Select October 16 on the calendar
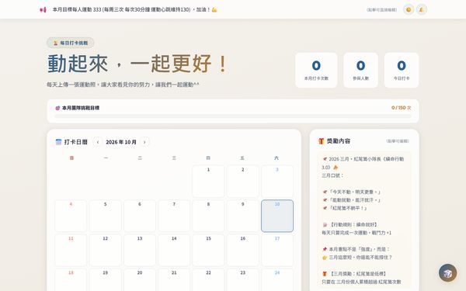Viewport: 466px width, 291px height. point(243,251)
